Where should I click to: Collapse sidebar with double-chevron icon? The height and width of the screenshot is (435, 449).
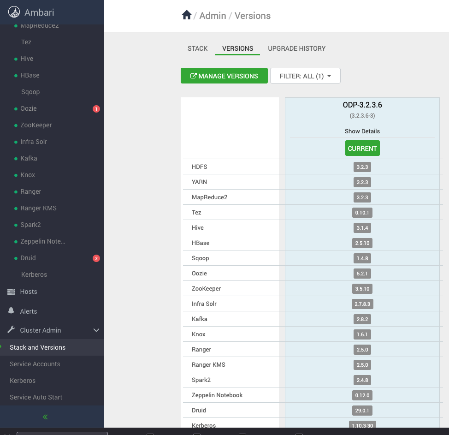(x=45, y=417)
